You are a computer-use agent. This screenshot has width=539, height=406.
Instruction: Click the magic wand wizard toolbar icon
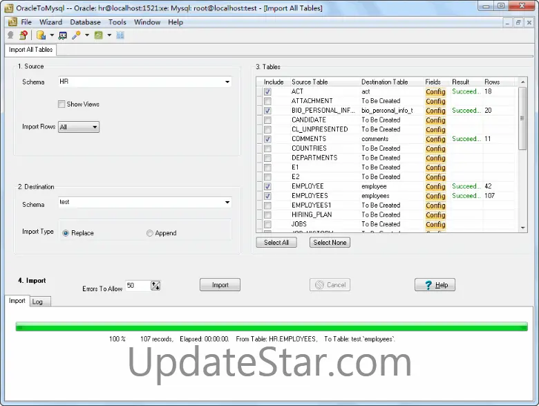(x=76, y=35)
